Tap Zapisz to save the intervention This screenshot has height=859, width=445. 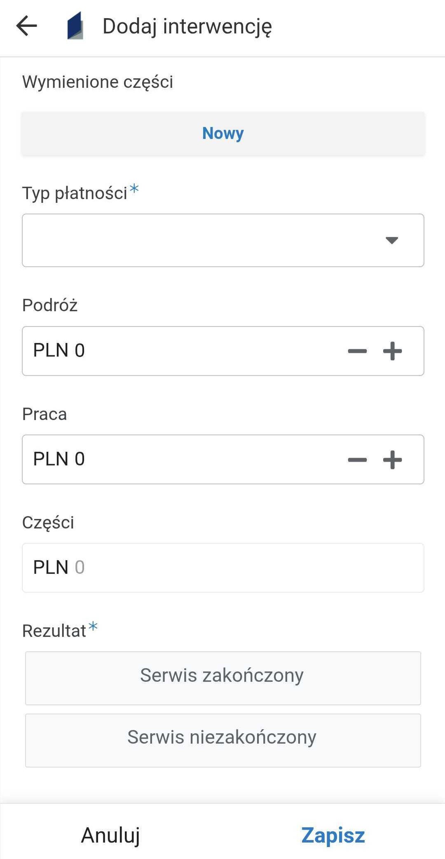(333, 835)
